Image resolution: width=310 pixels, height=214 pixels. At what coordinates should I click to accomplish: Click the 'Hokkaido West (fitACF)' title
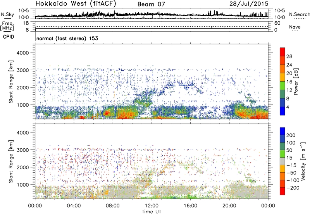click(76, 4)
